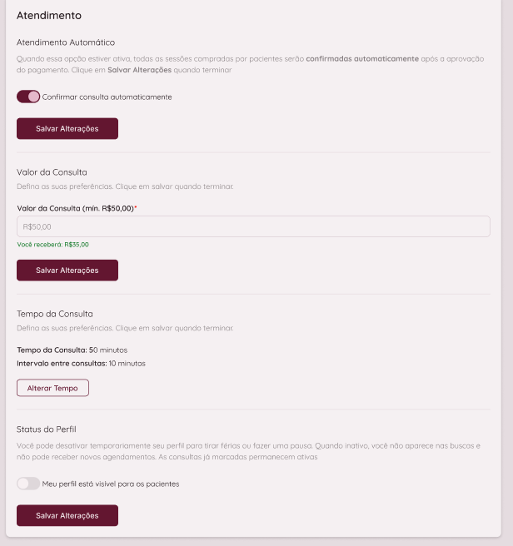Click the green 'Você receberá: R$35,00' text
Screen dimensions: 513x546
tap(53, 245)
